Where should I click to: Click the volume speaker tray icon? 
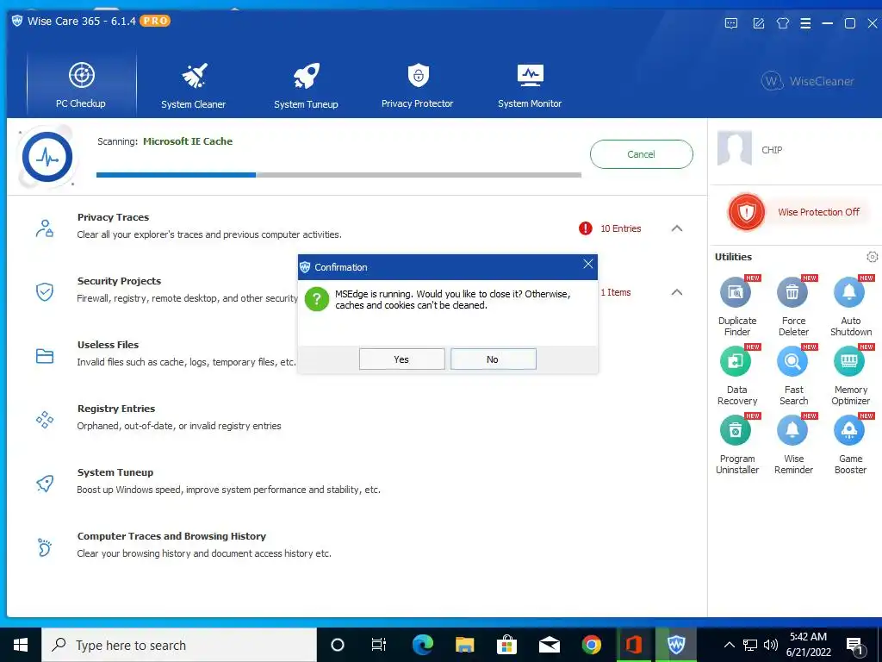(771, 645)
